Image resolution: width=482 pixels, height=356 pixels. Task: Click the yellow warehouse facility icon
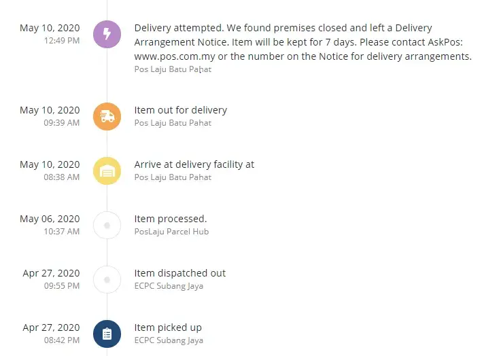pyautogui.click(x=107, y=171)
